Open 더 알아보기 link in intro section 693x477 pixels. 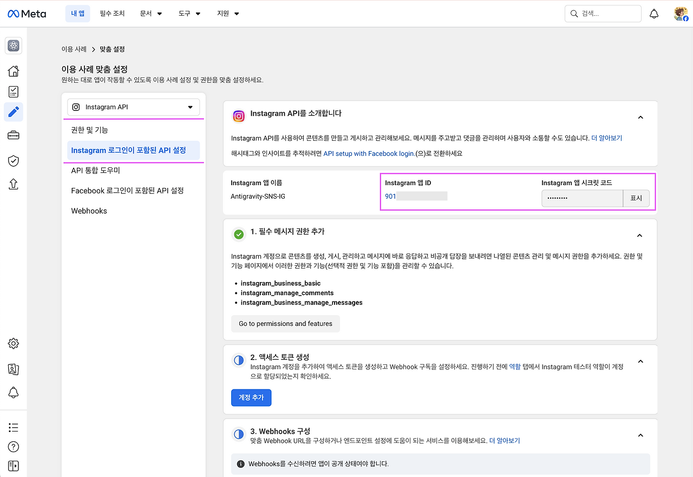click(606, 138)
